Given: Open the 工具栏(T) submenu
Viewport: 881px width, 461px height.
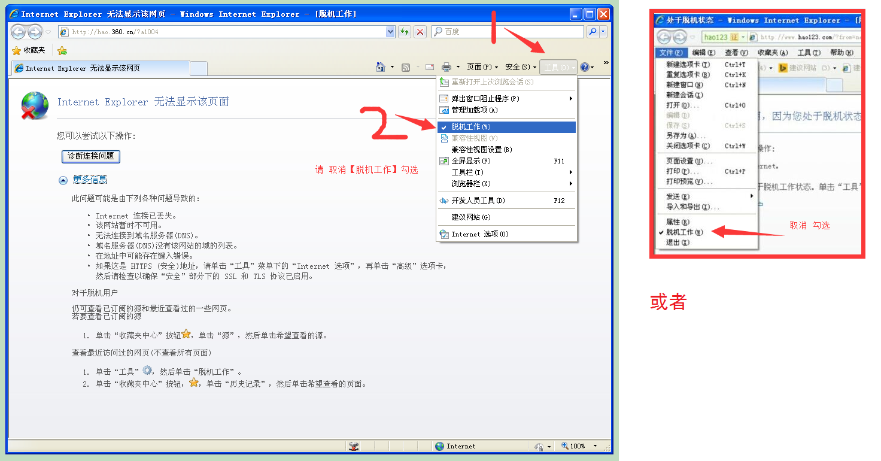Looking at the screenshot, I should (506, 172).
